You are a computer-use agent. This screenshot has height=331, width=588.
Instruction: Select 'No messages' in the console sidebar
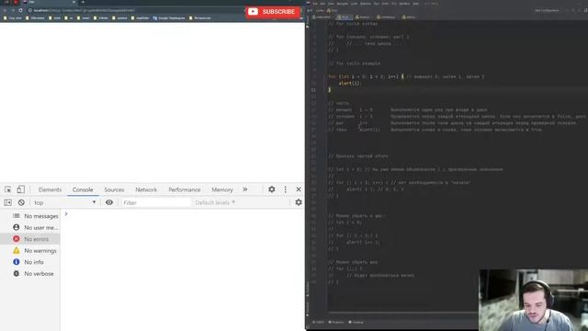30,216
